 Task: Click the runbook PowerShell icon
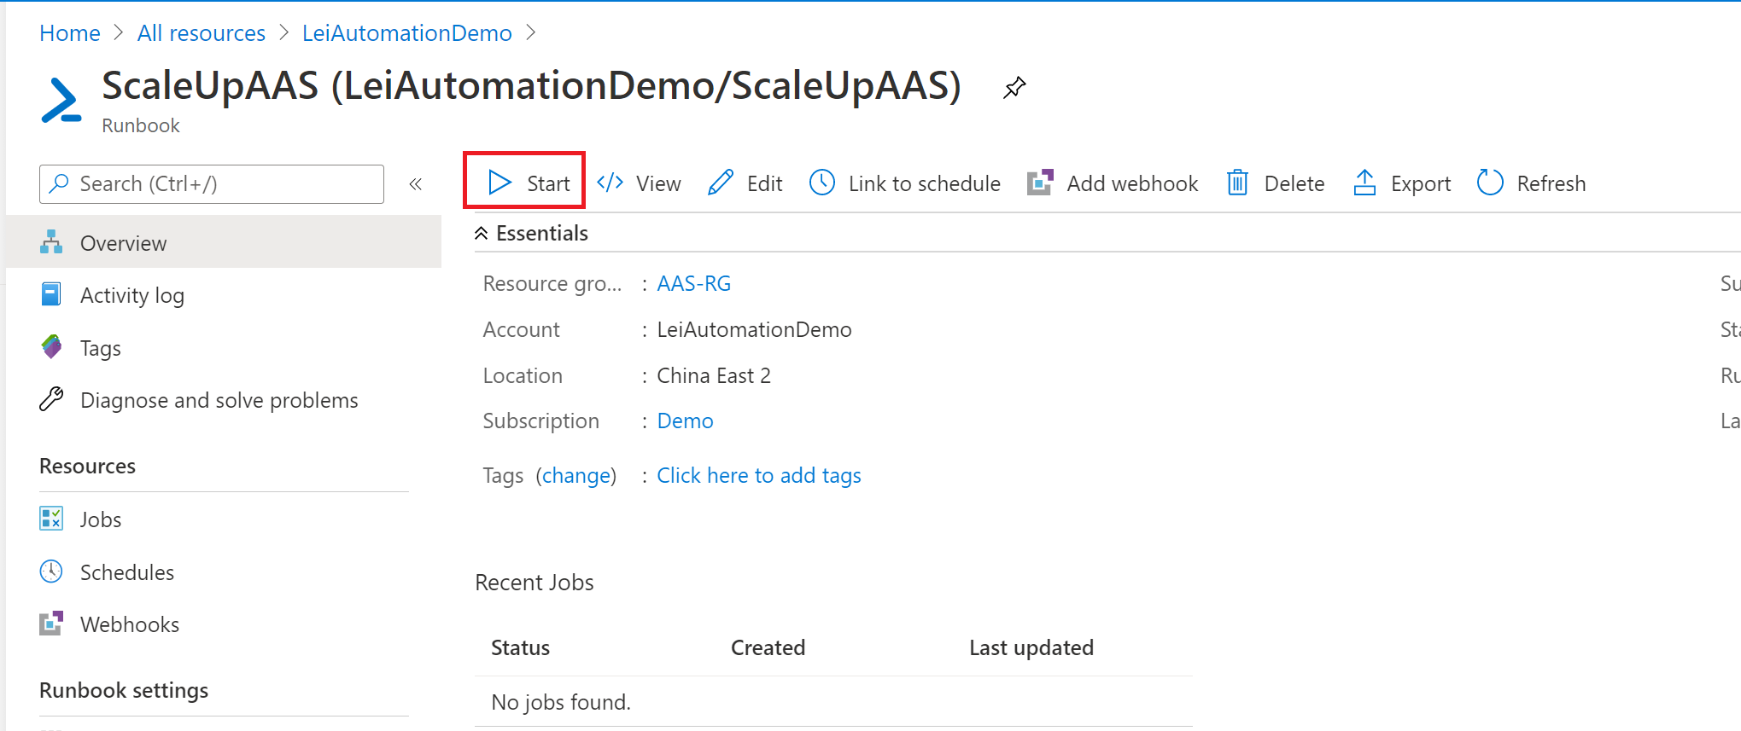[x=61, y=101]
